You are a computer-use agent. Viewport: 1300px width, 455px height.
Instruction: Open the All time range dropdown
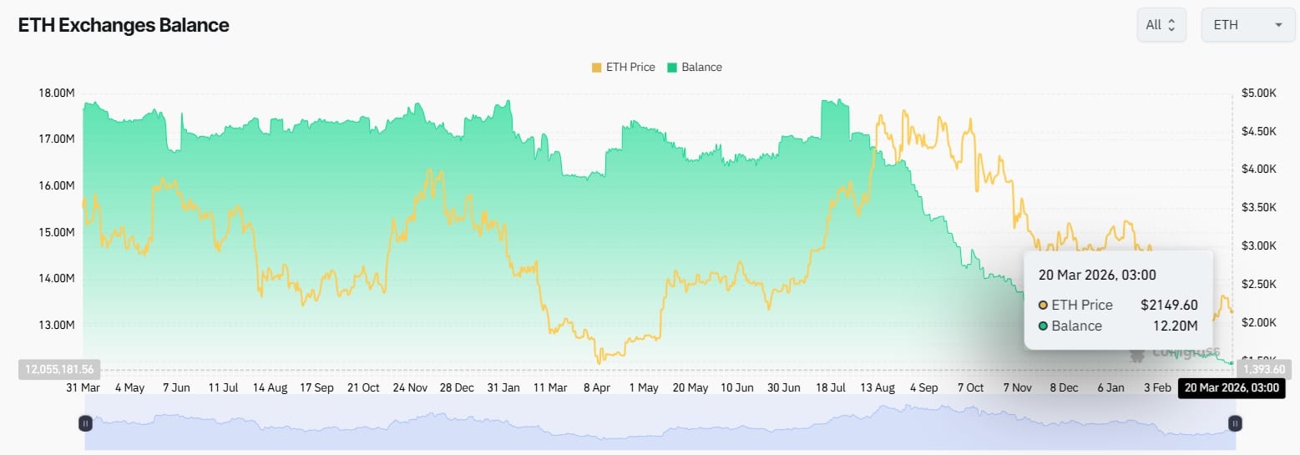pos(1161,25)
